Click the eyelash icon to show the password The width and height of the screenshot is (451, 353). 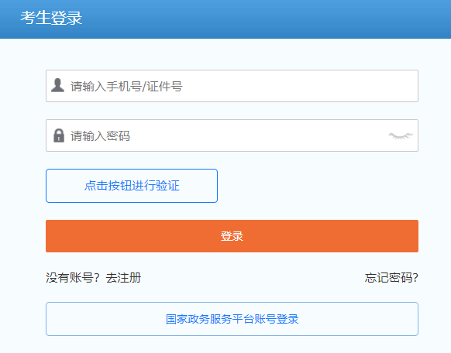click(x=401, y=135)
